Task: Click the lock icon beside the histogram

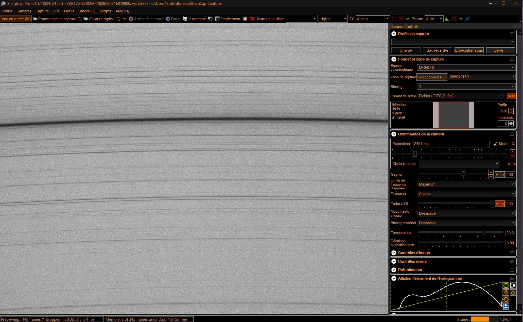Action: tap(513, 293)
